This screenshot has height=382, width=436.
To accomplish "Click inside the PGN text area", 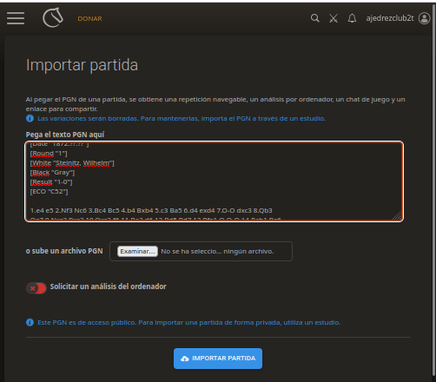I will coord(215,181).
